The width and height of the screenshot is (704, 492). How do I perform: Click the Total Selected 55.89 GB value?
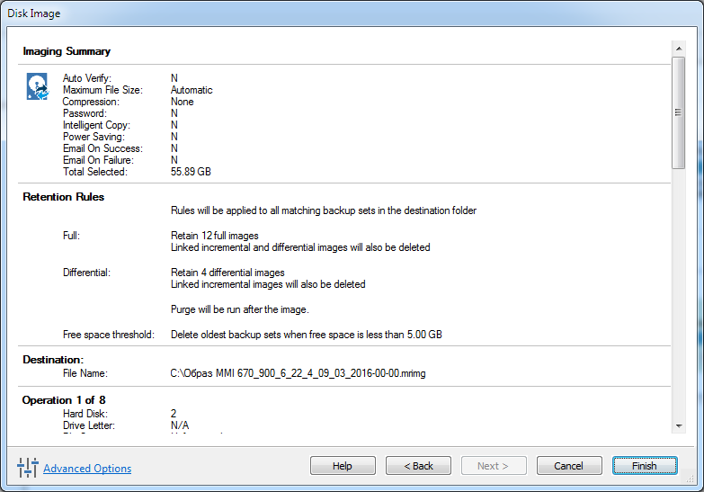(191, 172)
